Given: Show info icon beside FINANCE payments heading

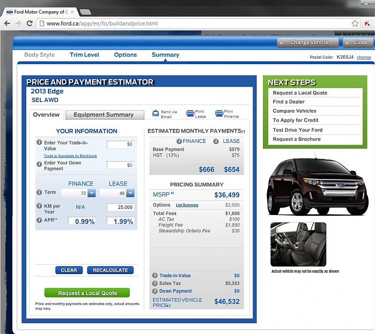Looking at the screenshot, I should pyautogui.click(x=179, y=141).
